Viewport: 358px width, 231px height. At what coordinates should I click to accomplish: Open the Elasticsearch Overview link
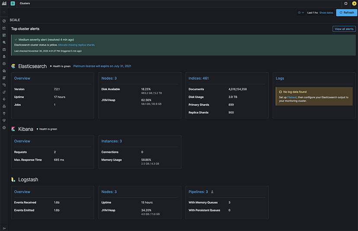[x=22, y=78]
